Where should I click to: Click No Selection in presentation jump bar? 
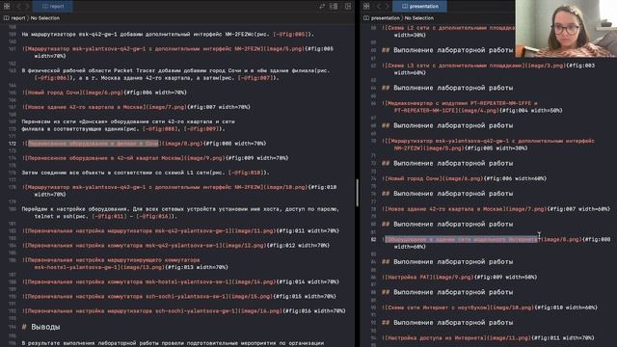coord(419,18)
